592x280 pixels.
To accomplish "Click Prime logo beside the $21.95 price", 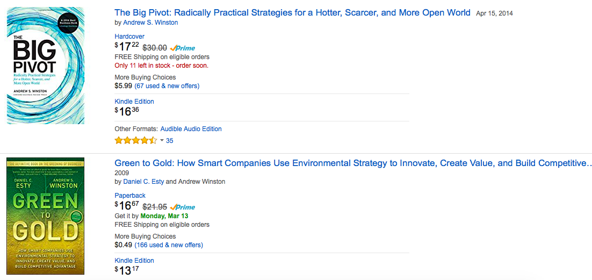I will point(183,207).
